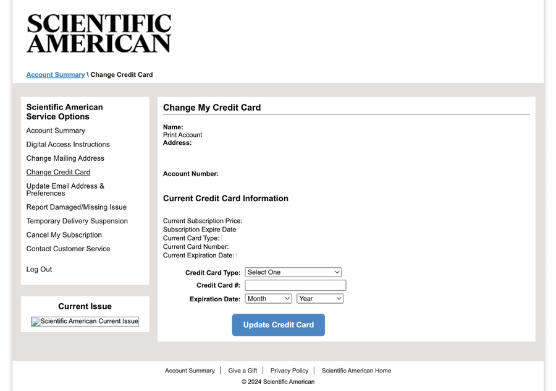Open the Credit Card Type dropdown
556x391 pixels.
pos(293,272)
